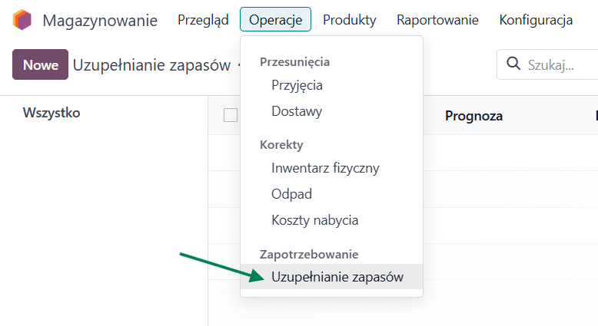Tick the select-all checkbox in the table header
This screenshot has width=598, height=326.
coord(231,115)
